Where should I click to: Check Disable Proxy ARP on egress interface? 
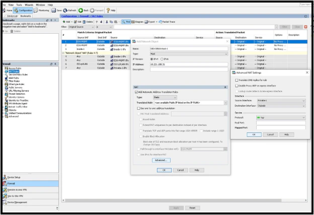236,86
